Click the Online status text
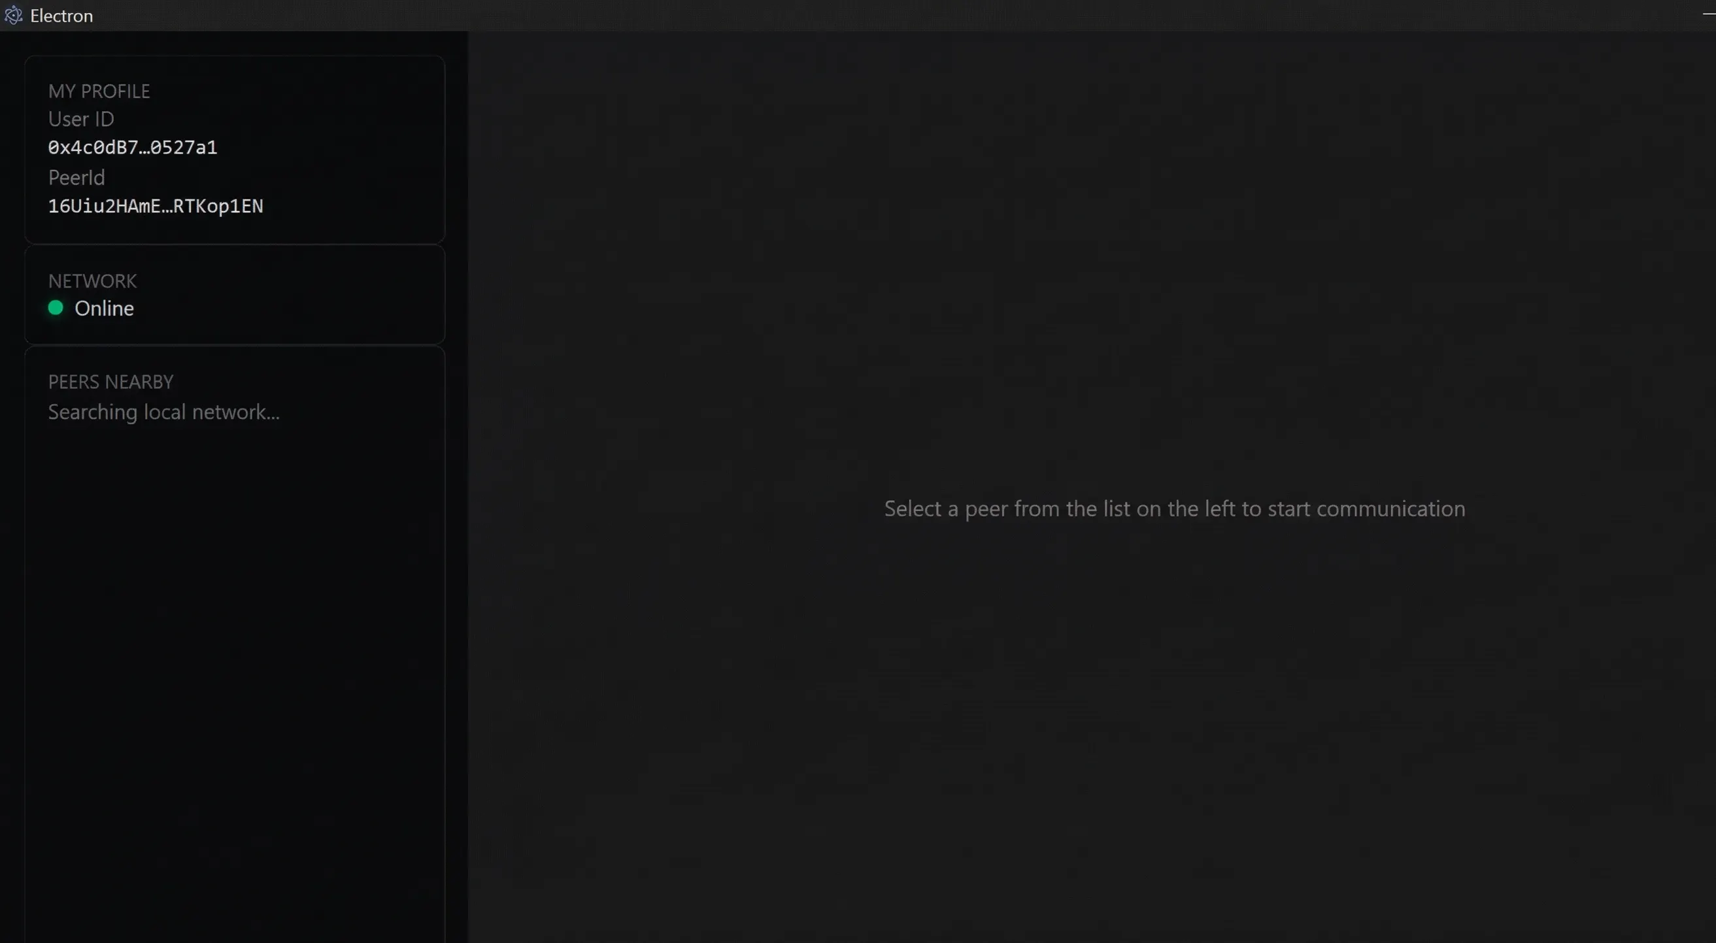The height and width of the screenshot is (943, 1716). click(x=105, y=308)
